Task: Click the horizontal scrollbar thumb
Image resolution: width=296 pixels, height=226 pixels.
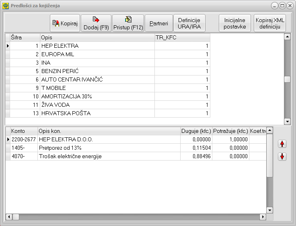Action: pos(16,217)
